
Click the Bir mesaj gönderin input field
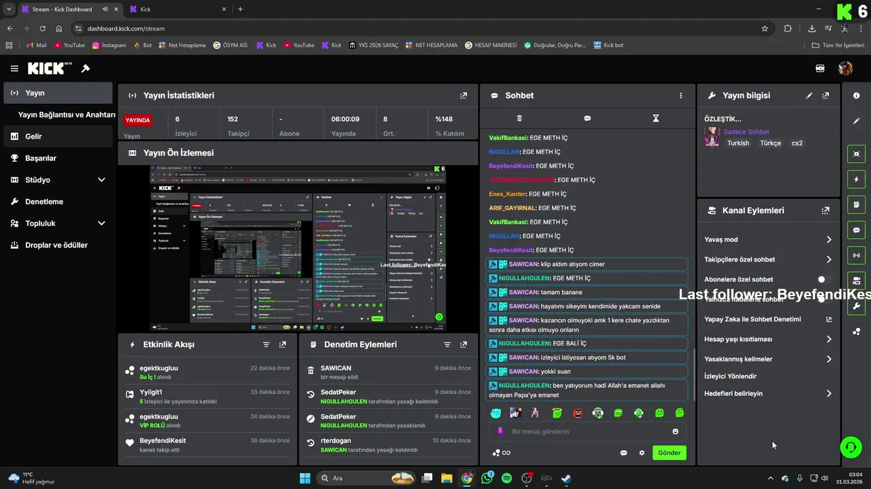587,431
